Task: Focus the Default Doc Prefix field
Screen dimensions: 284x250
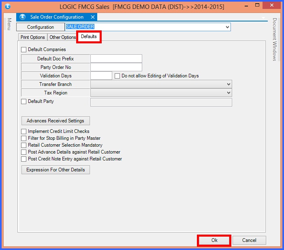Action: [116, 59]
